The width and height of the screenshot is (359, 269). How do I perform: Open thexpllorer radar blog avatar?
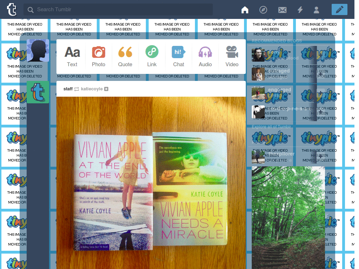click(258, 157)
